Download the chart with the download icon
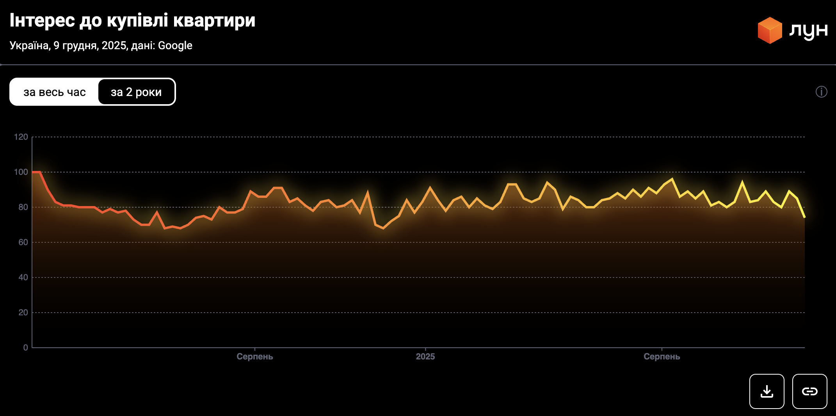 click(x=767, y=391)
